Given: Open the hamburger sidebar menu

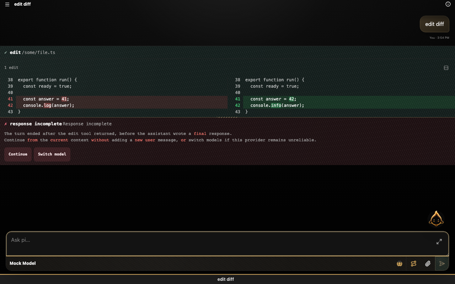Looking at the screenshot, I should click(7, 4).
